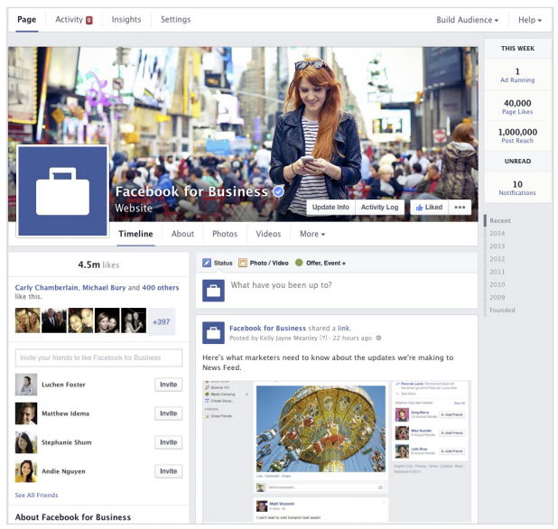The image size is (558, 529).
Task: Jump to 2011 in the timeline scrubber
Action: tap(498, 272)
